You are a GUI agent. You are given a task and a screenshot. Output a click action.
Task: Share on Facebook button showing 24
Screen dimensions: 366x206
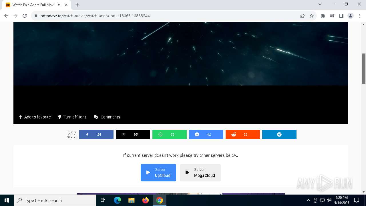(x=96, y=134)
